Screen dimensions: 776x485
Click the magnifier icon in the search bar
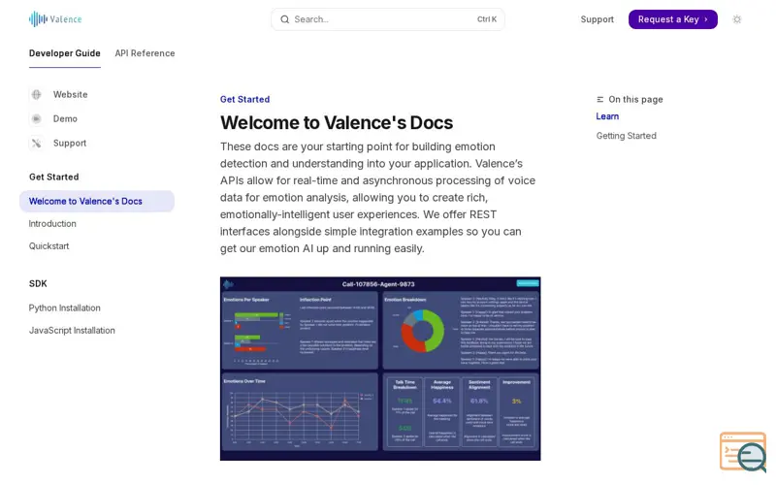pyautogui.click(x=284, y=19)
